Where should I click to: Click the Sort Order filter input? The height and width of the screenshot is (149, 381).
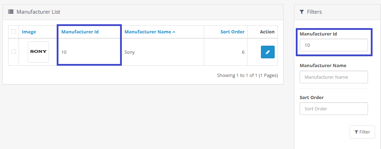333,109
